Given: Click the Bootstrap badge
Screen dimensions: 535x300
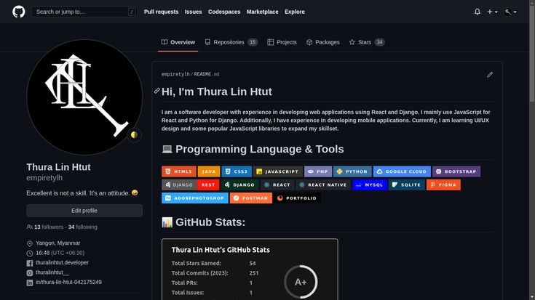Looking at the screenshot, I should coord(456,171).
